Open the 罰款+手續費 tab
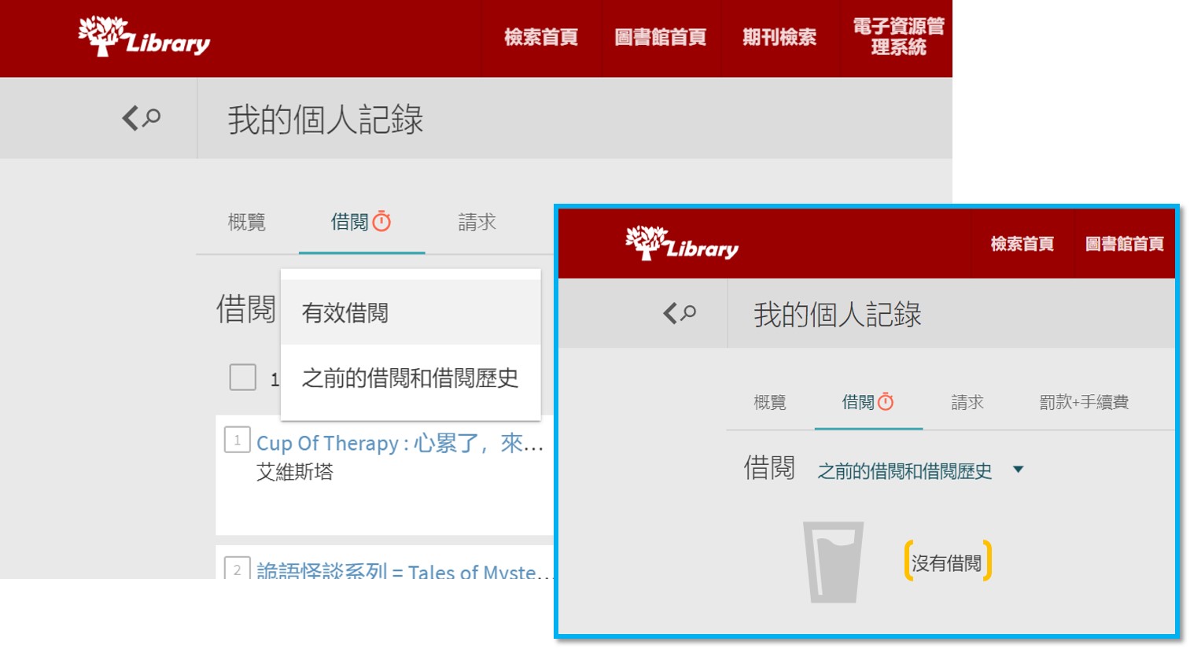This screenshot has height=649, width=1190. click(1084, 402)
